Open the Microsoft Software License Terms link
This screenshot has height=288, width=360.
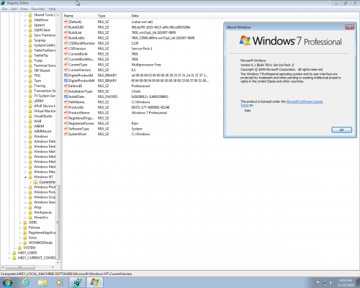[282, 104]
